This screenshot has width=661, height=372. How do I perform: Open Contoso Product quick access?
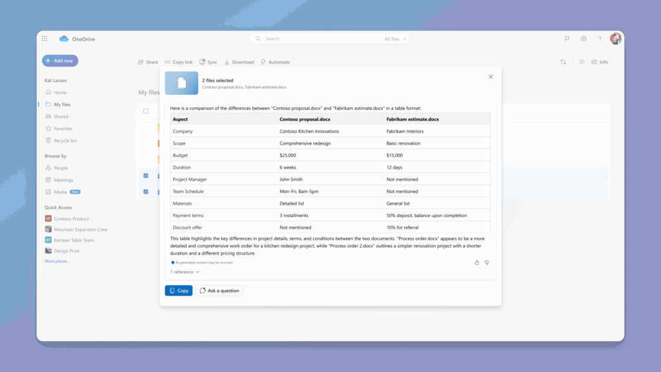pyautogui.click(x=67, y=218)
